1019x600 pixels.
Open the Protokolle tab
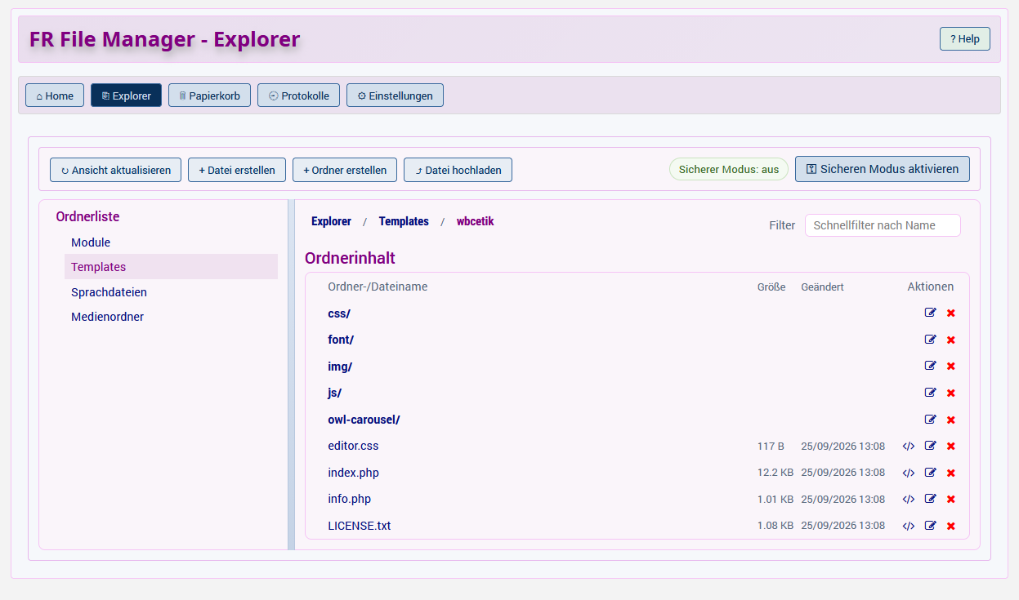pyautogui.click(x=298, y=96)
